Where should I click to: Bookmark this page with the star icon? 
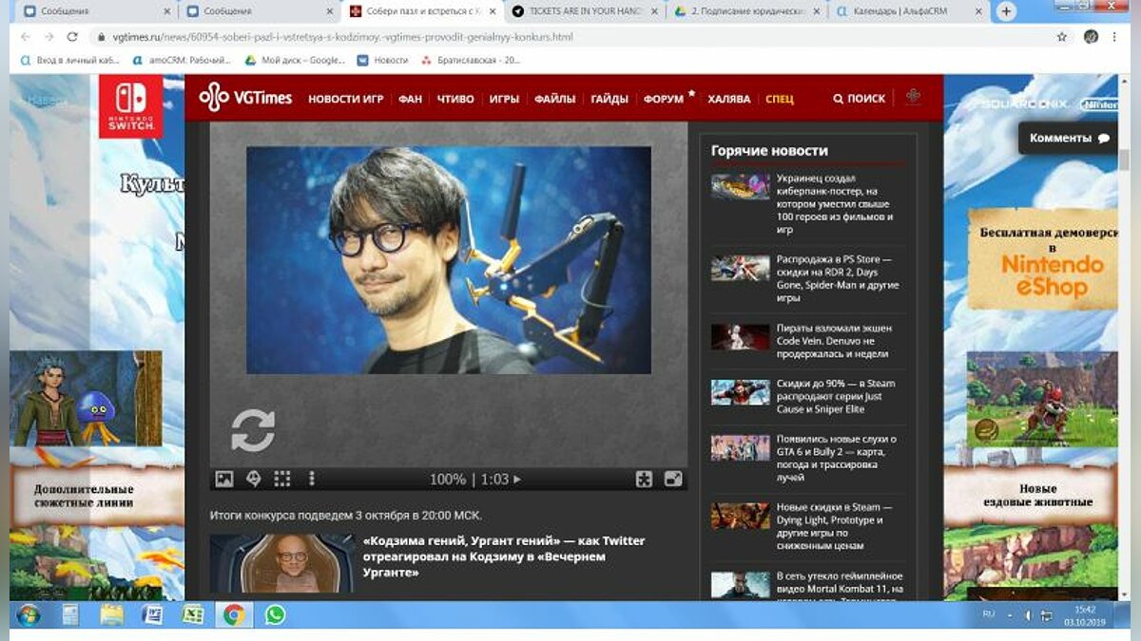tap(1062, 37)
